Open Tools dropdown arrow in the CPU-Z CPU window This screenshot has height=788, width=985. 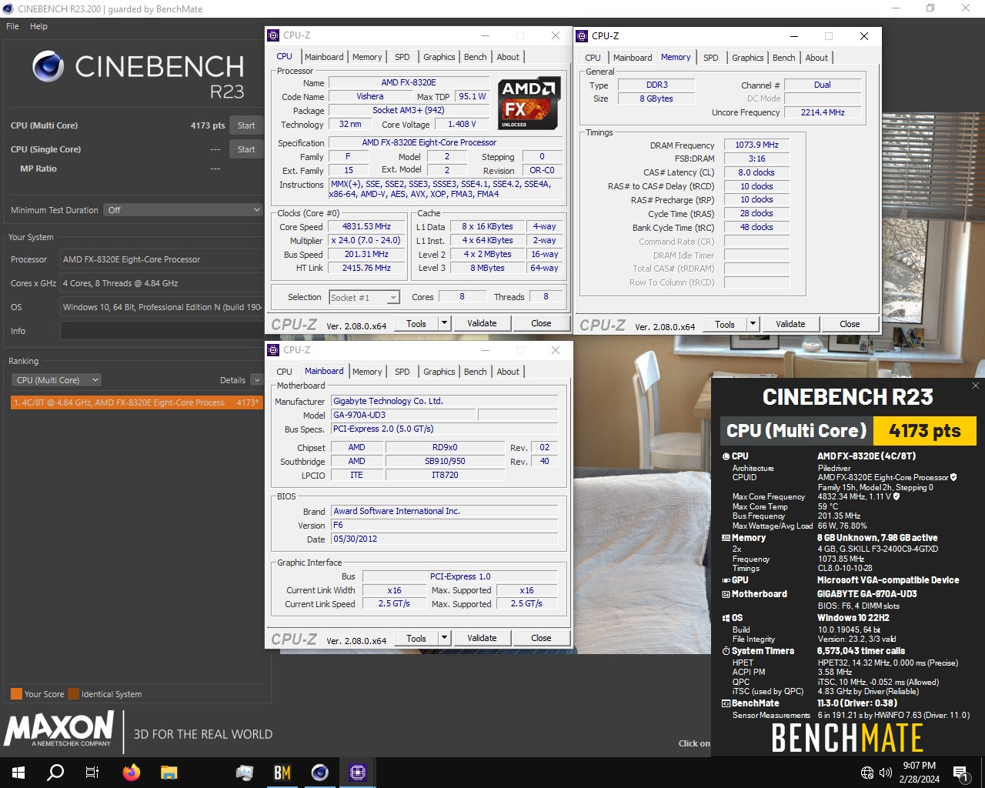(444, 323)
